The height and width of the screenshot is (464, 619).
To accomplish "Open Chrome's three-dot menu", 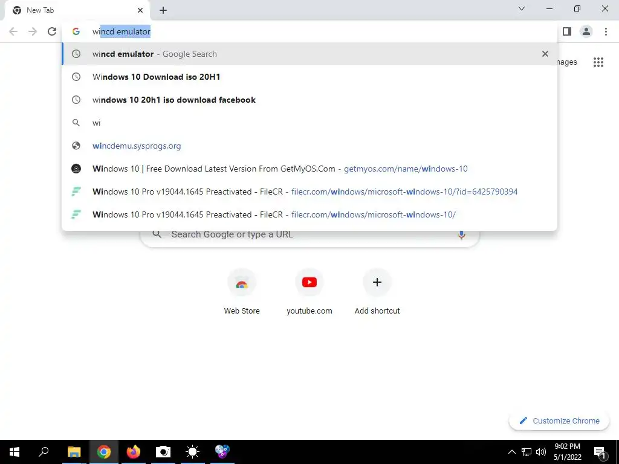I will (x=606, y=31).
